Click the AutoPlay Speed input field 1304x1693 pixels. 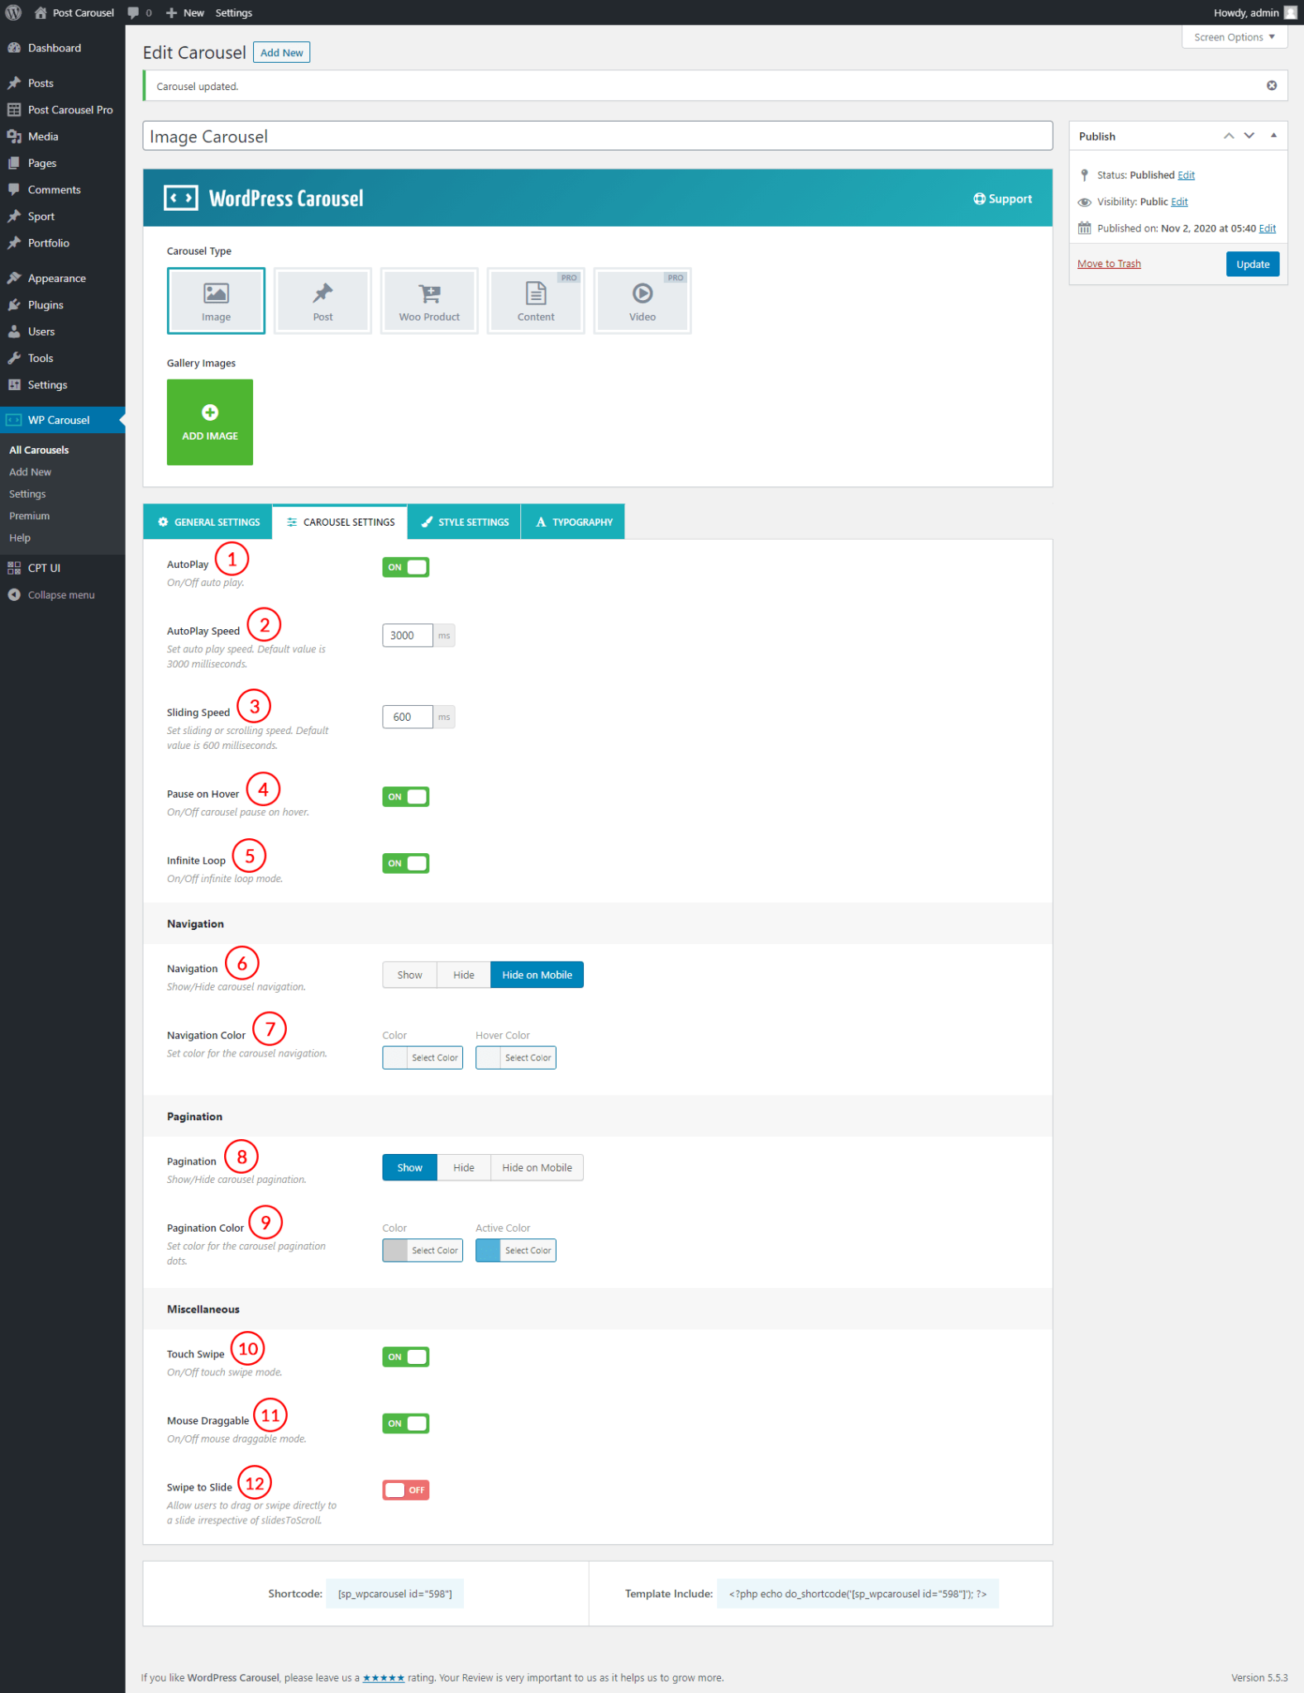coord(407,636)
